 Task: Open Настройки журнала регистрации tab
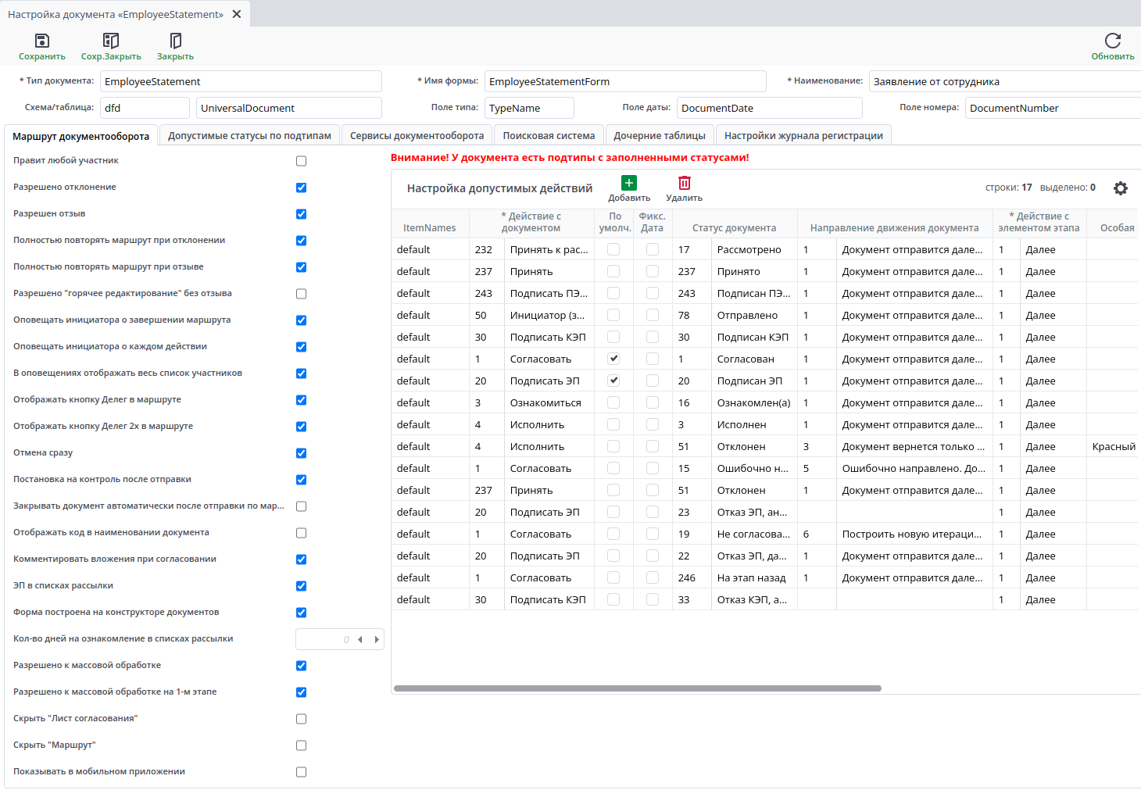pyautogui.click(x=803, y=136)
